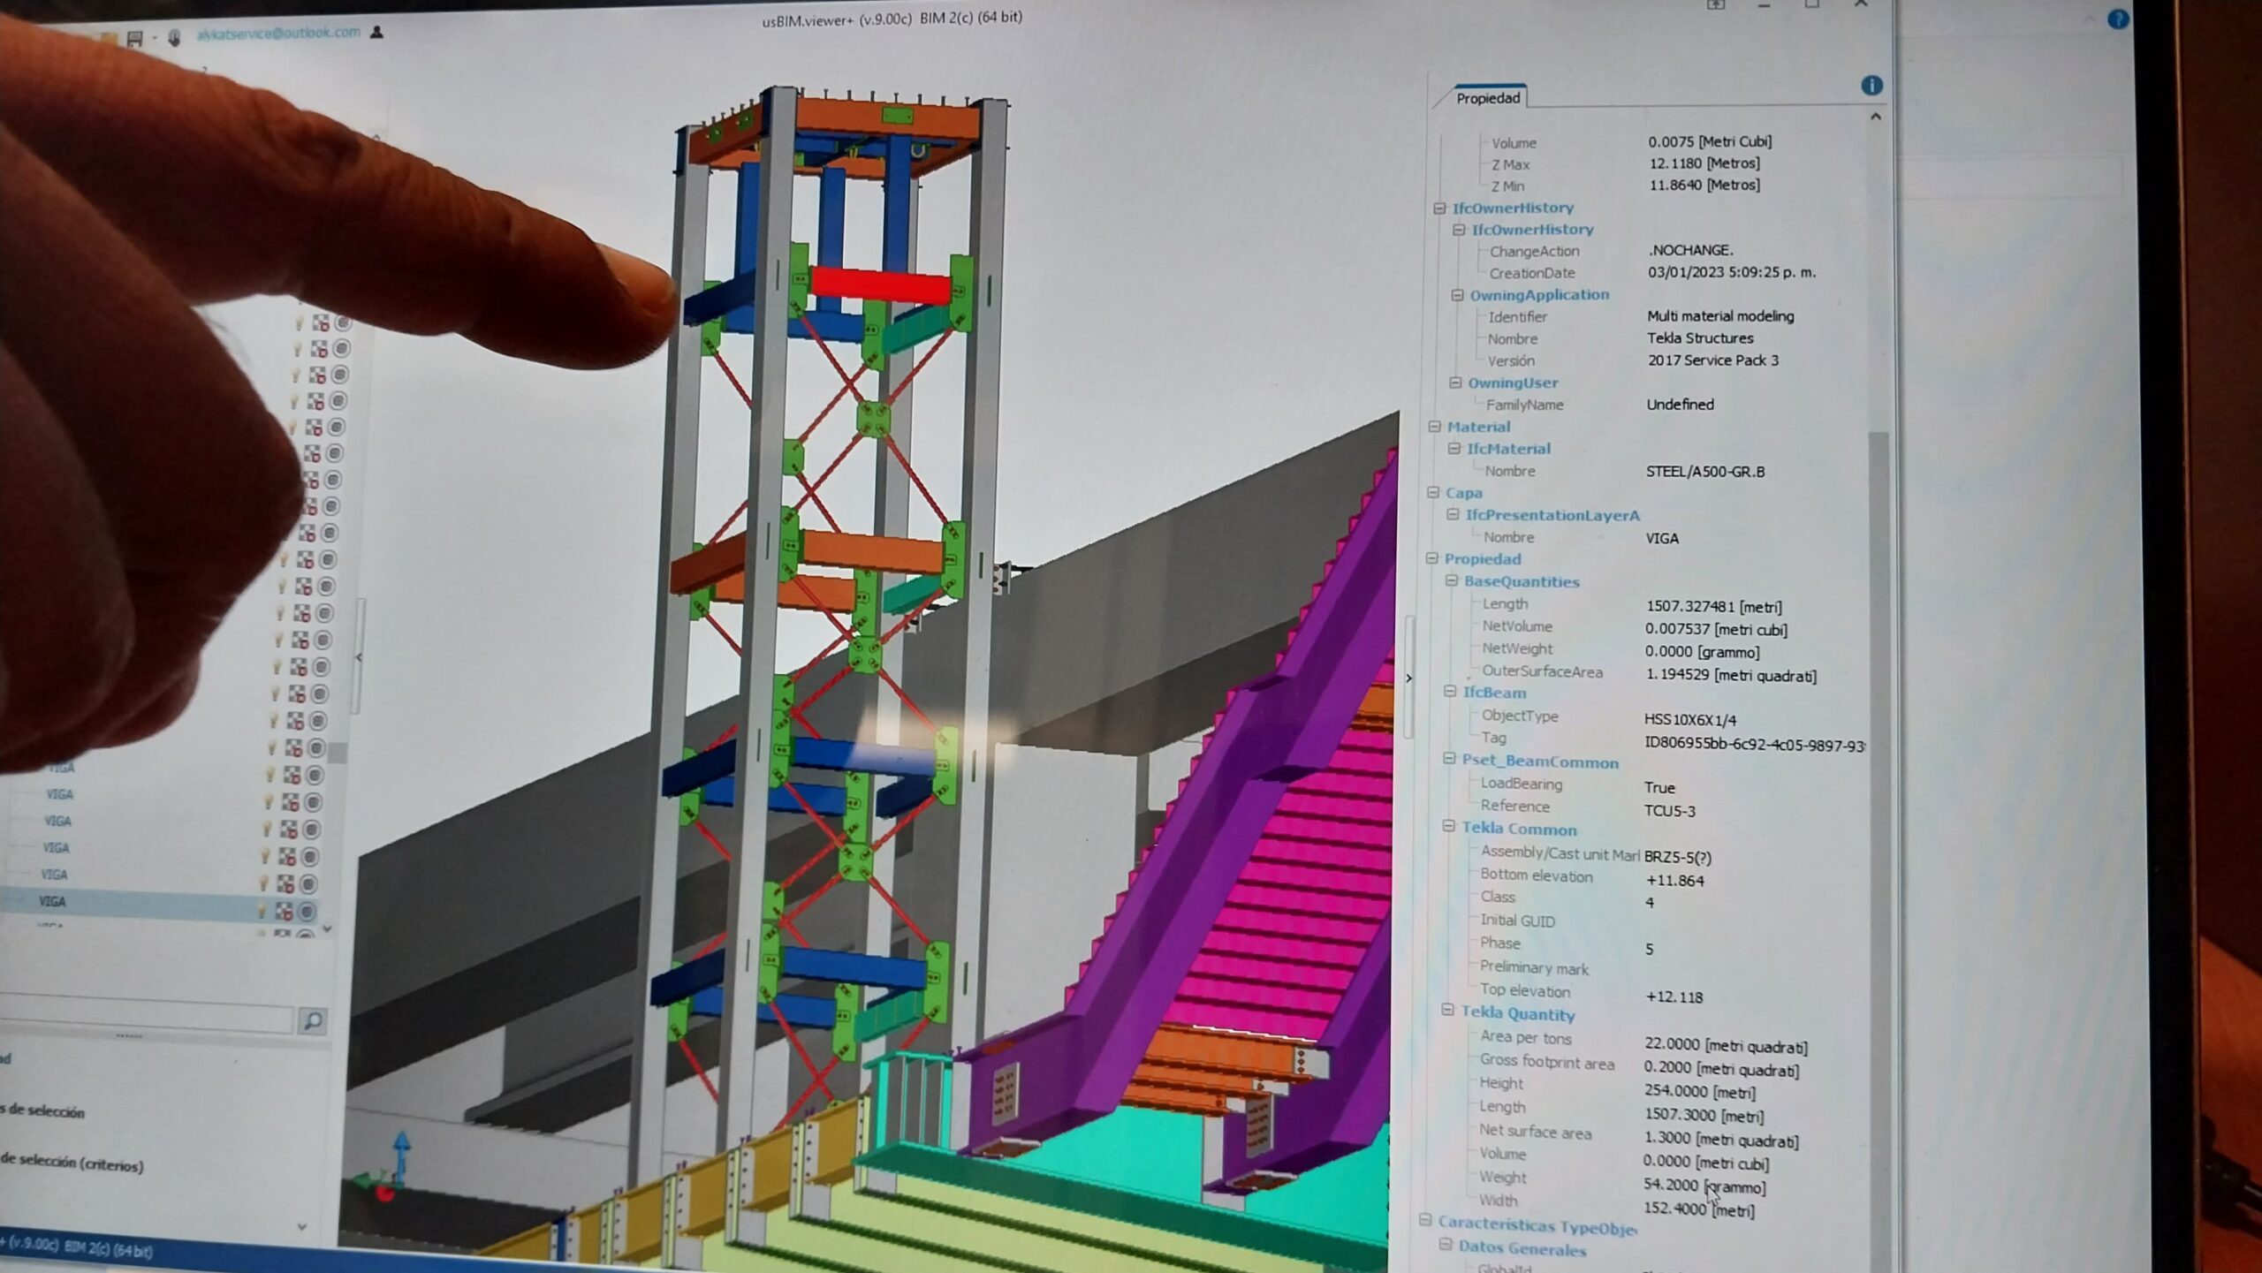Click circular isolate icon on selected VIGA row
Screen dimensions: 2262x1273
pos(307,911)
